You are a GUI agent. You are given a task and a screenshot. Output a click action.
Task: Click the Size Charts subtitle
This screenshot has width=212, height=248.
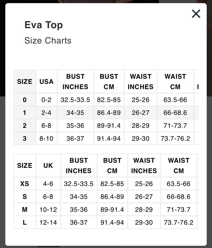tap(48, 41)
